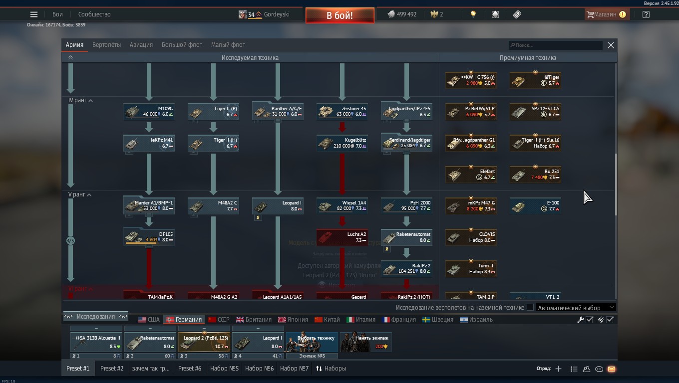Toggle helicopter research on ground vehicles checkbox
This screenshot has width=679, height=383.
point(530,308)
